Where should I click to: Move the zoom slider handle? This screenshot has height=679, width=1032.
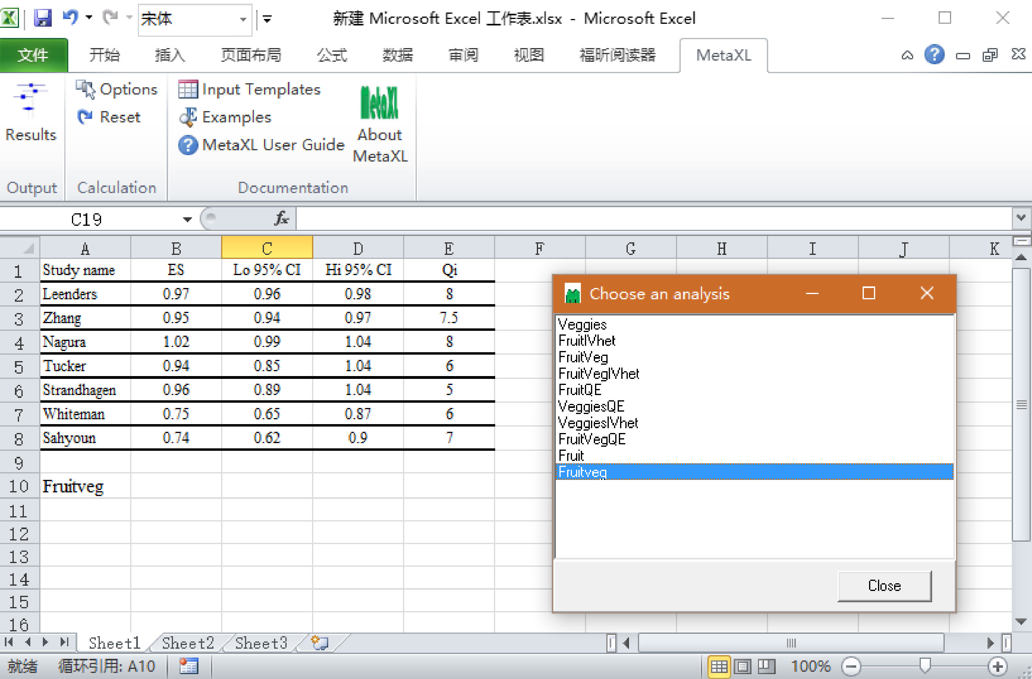[x=924, y=666]
